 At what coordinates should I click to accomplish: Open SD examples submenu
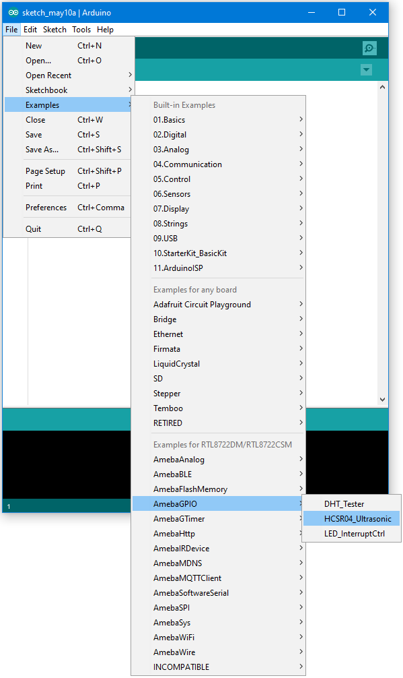[x=219, y=378]
